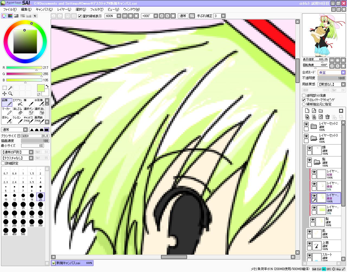The width and height of the screenshot is (347, 272).
Task: Open the zoom percentage 600% dropdown
Action: (119, 16)
